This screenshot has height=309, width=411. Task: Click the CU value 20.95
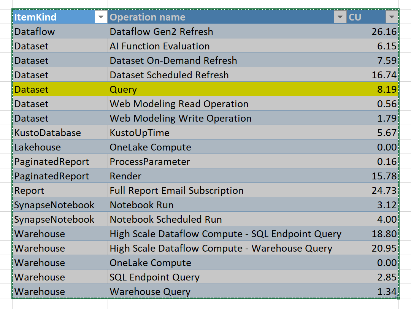click(384, 248)
